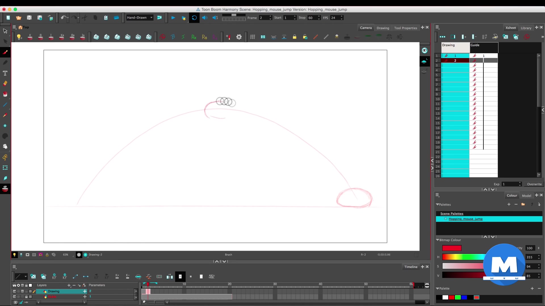Image resolution: width=545 pixels, height=306 pixels.
Task: Select the Dropper tool
Action: click(5, 115)
